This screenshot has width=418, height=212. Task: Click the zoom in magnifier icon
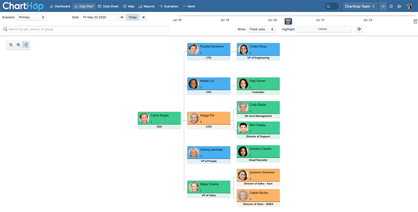(18, 45)
